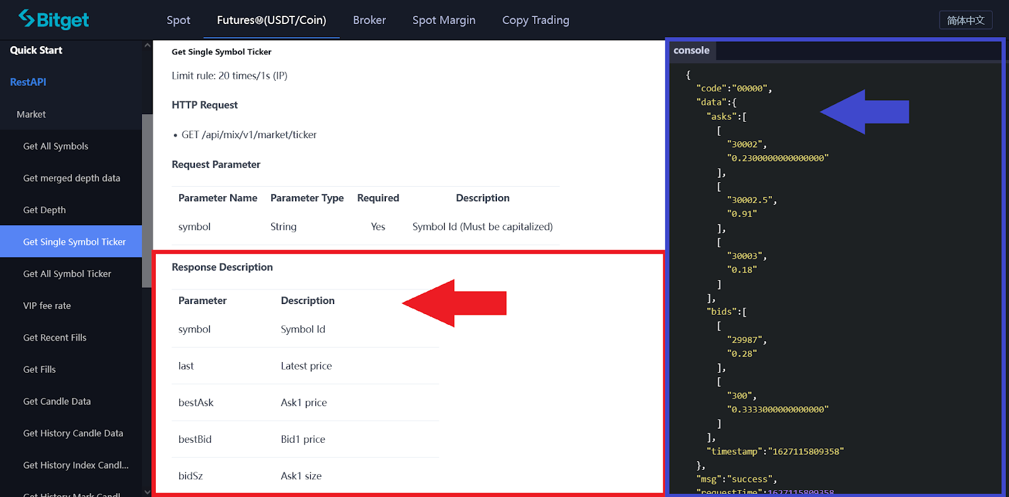Click the Parameter Name column header
This screenshot has width=1009, height=497.
(x=218, y=198)
